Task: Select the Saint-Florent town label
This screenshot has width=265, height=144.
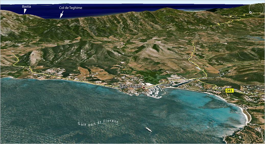Action: (130, 87)
